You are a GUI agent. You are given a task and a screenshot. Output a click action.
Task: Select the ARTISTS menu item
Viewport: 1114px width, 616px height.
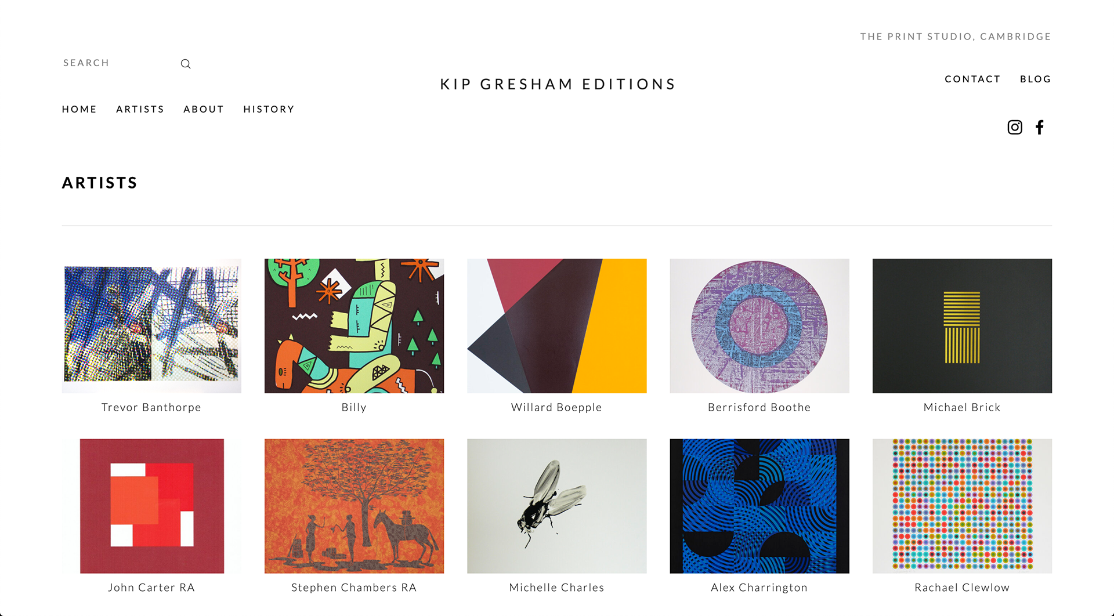140,109
